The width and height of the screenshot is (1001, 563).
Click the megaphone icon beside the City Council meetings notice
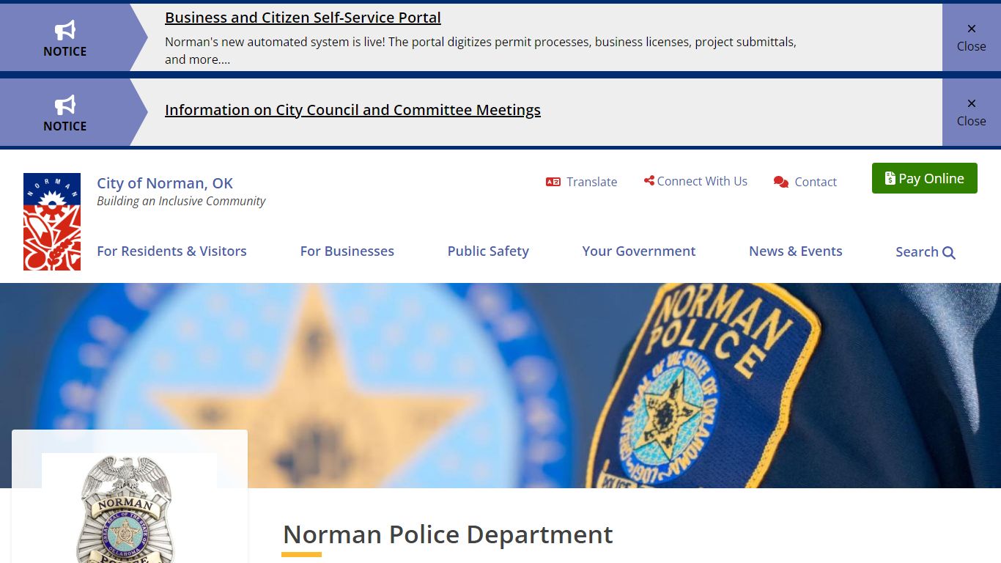pos(64,104)
